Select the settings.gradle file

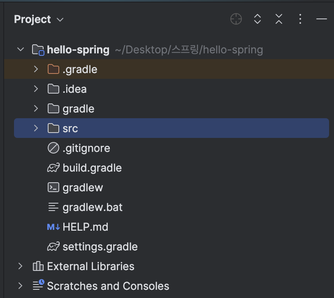(100, 247)
